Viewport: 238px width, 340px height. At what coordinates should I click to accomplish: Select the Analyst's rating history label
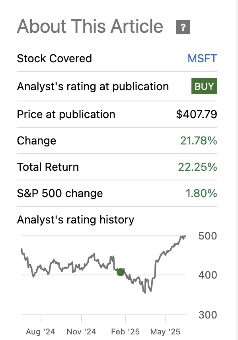(x=75, y=219)
